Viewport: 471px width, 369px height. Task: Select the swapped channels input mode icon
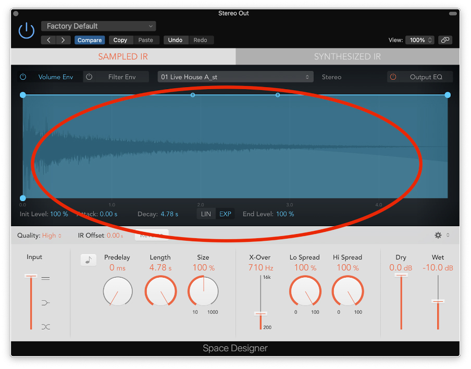point(46,327)
